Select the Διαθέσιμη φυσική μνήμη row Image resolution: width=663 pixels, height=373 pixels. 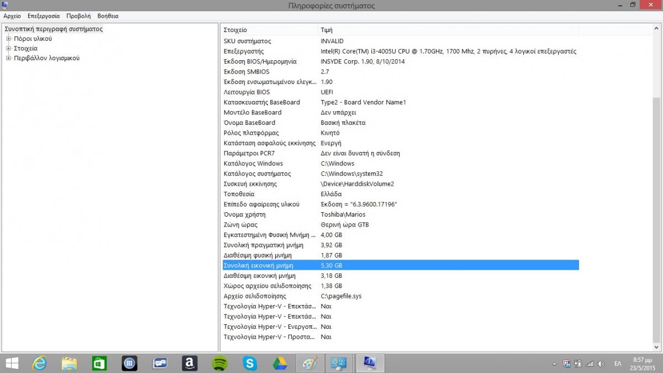click(x=400, y=255)
